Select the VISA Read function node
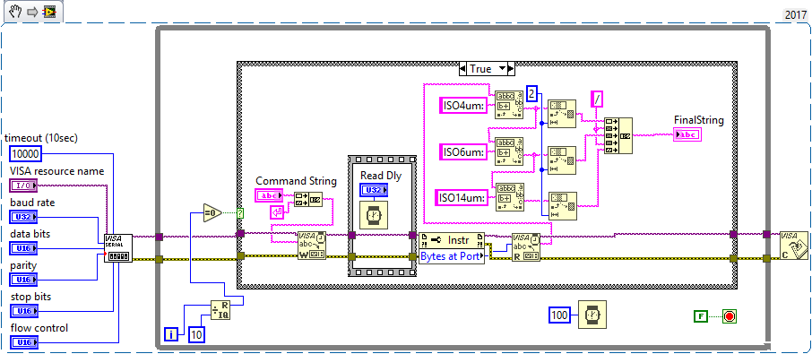 525,246
